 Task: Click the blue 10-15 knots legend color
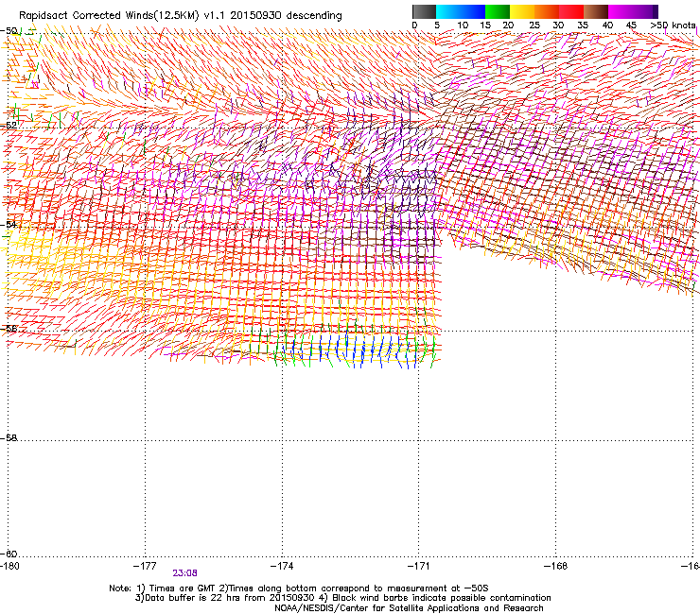pyautogui.click(x=473, y=11)
